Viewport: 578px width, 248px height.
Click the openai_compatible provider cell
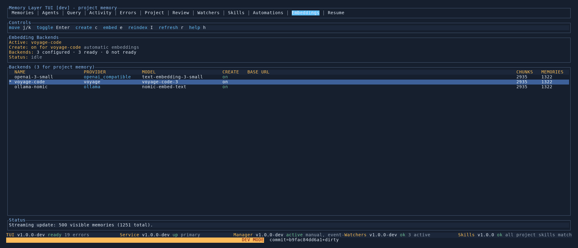pos(107,77)
